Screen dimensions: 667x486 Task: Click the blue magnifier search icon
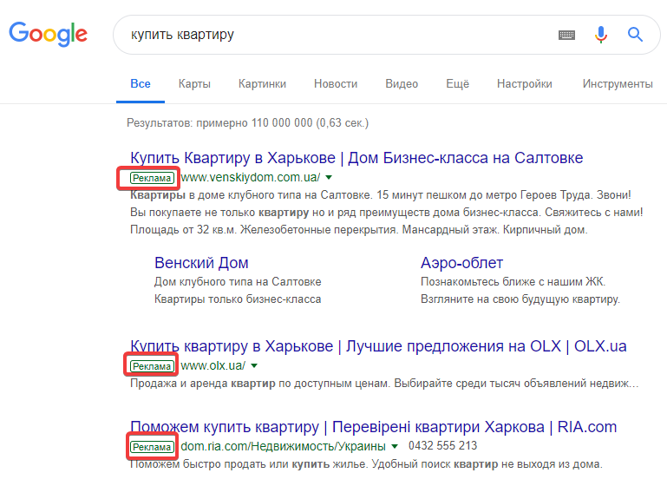pos(635,34)
